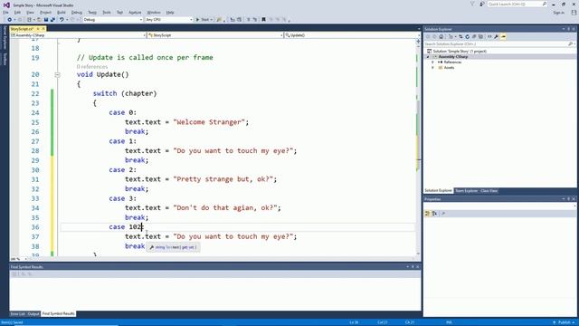The width and height of the screenshot is (579, 326).
Task: Open the Tools menu
Action: point(107,12)
